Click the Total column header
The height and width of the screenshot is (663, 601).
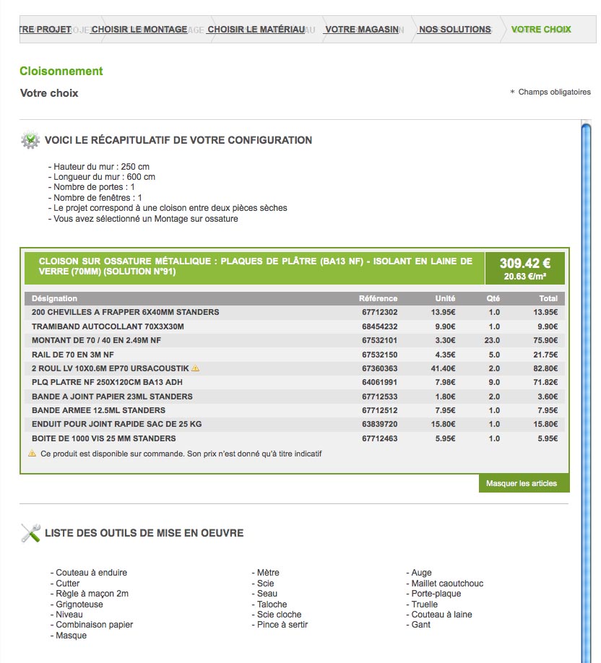(548, 298)
